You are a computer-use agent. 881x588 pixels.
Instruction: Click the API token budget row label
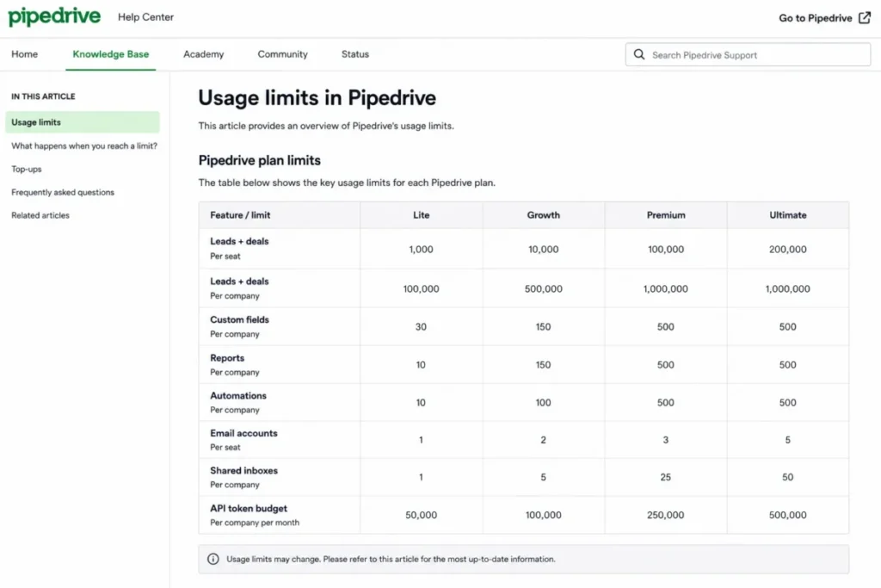click(255, 515)
